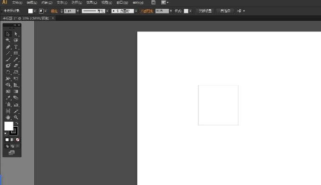Open the 选择(S) menu
This screenshot has width=321, height=185.
click(x=77, y=3)
